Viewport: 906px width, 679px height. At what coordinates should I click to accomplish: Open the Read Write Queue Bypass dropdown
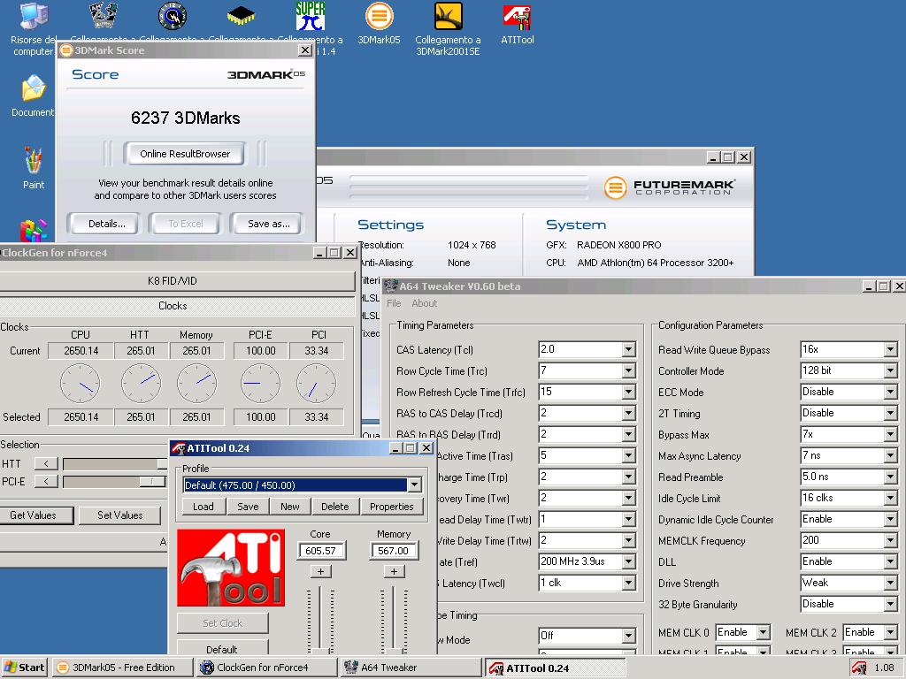(890, 349)
